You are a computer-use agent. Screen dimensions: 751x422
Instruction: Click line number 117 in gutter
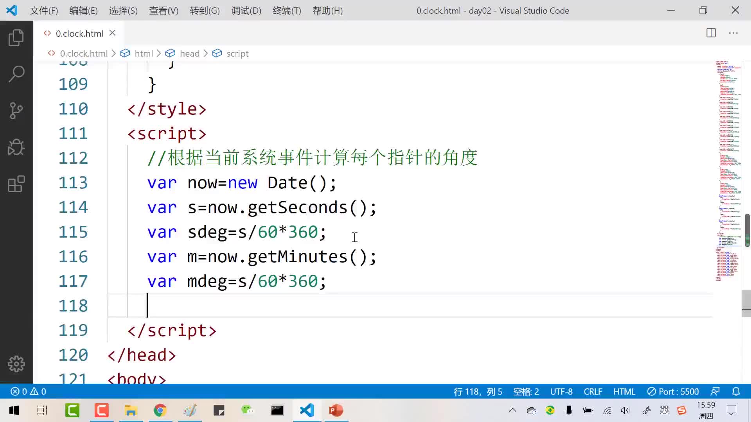(73, 281)
